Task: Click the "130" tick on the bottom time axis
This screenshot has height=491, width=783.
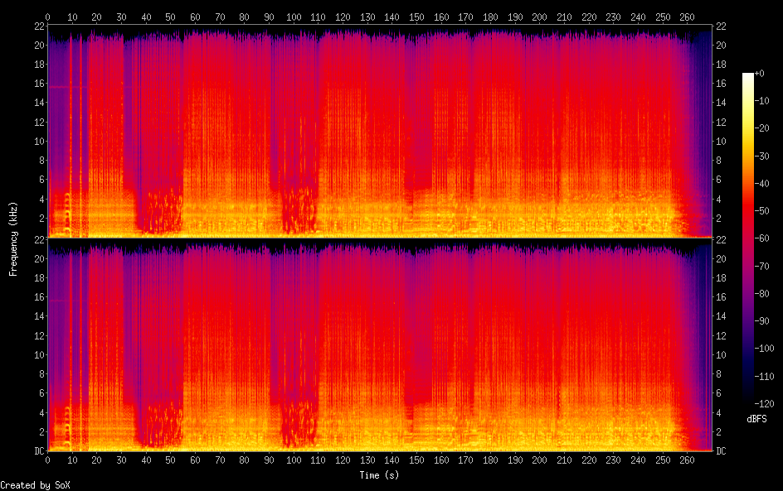Action: (367, 460)
